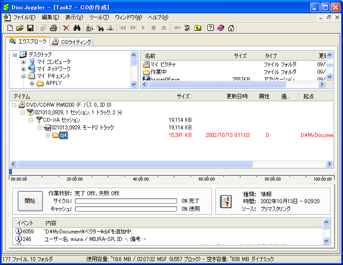343x265 pixels.
Task: Collapse the DVD/CDRW RW9200 drive node
Action: [14, 105]
